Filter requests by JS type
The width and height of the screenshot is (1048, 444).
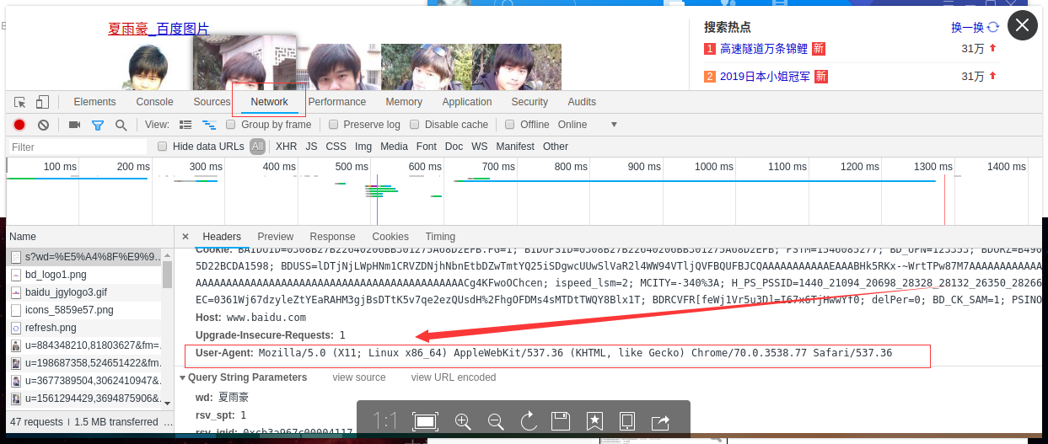[311, 147]
